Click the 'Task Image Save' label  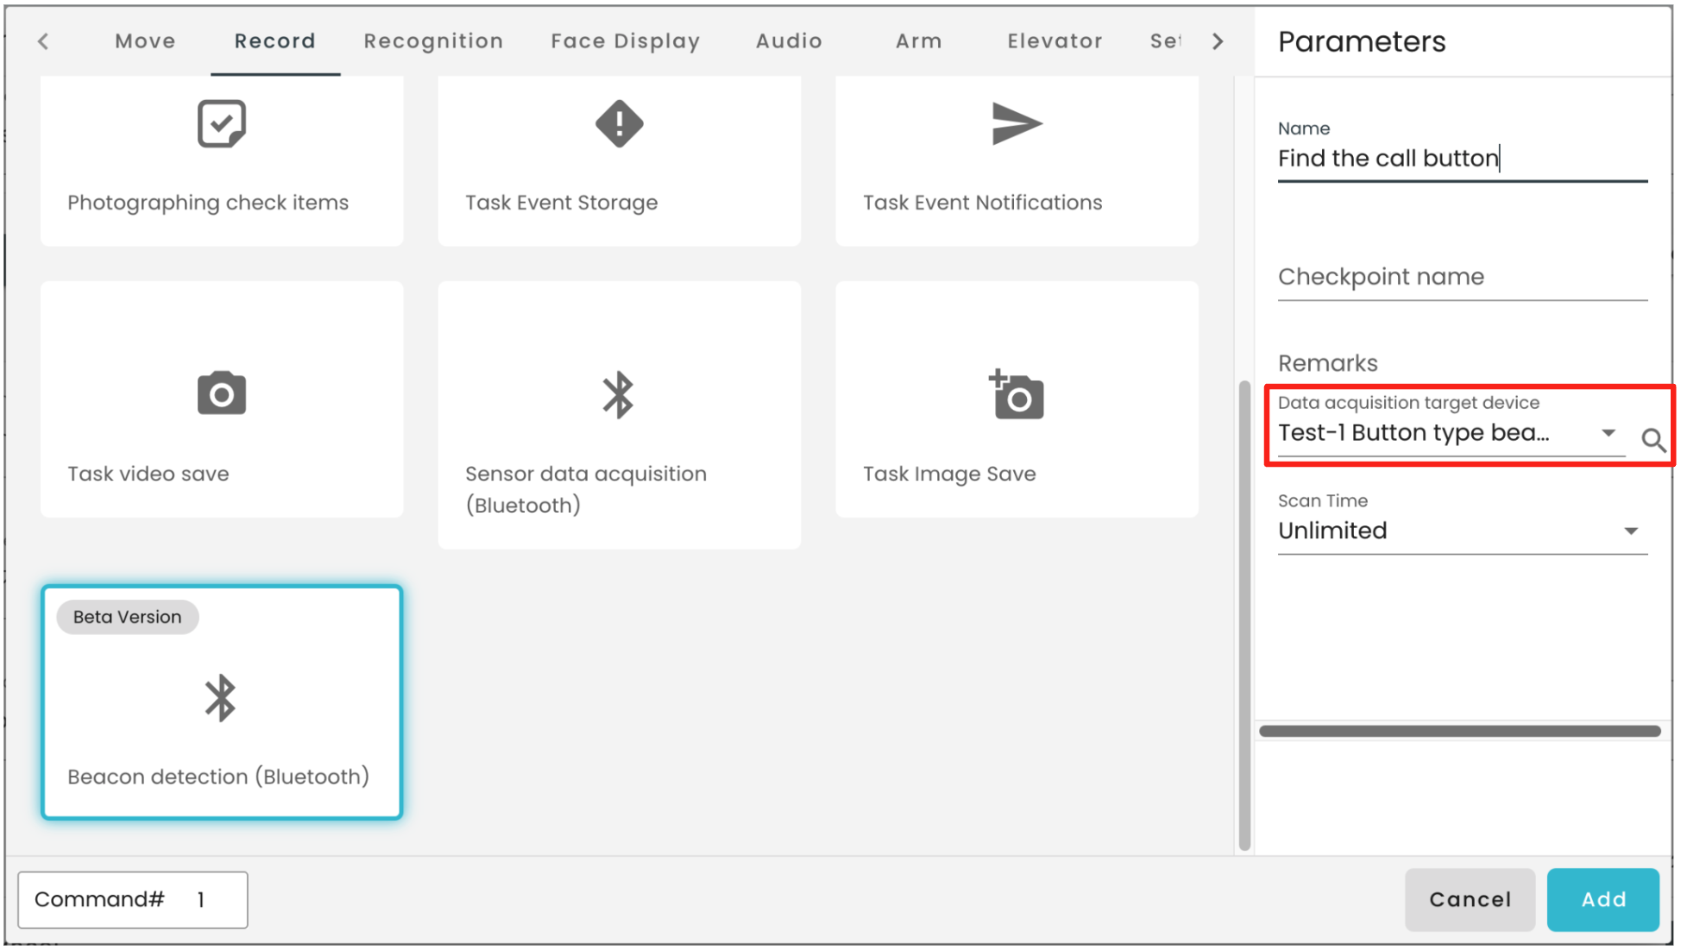coord(949,474)
